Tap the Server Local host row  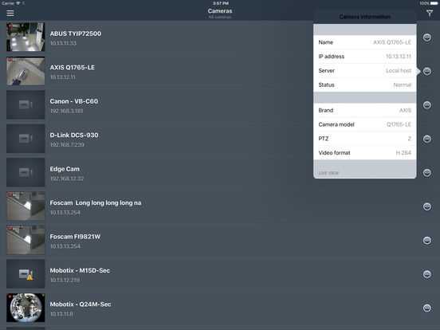[x=365, y=71]
